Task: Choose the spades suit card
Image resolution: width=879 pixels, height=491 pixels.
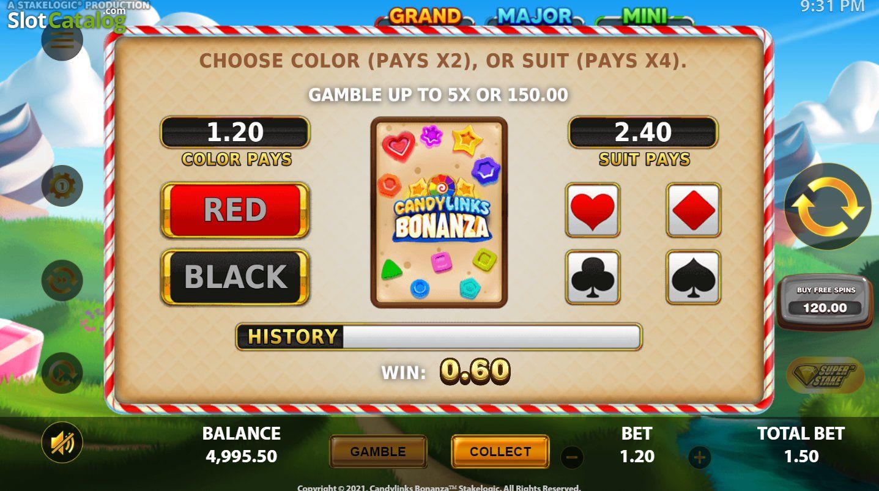Action: click(x=694, y=277)
